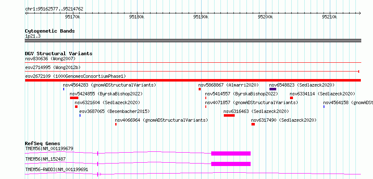Click label esv3687065 (Besenbacher2015)

click(114, 111)
